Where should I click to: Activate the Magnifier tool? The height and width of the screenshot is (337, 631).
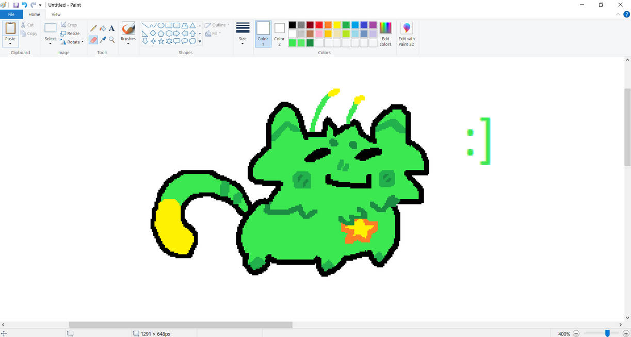pyautogui.click(x=111, y=40)
